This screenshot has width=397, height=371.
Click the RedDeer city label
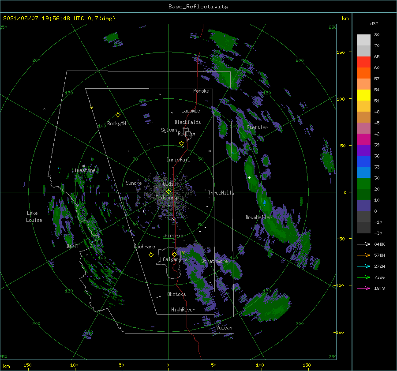(x=187, y=134)
